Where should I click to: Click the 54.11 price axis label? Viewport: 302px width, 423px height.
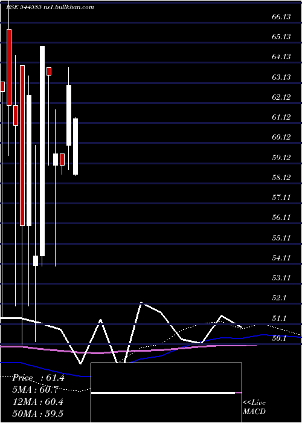click(x=281, y=258)
